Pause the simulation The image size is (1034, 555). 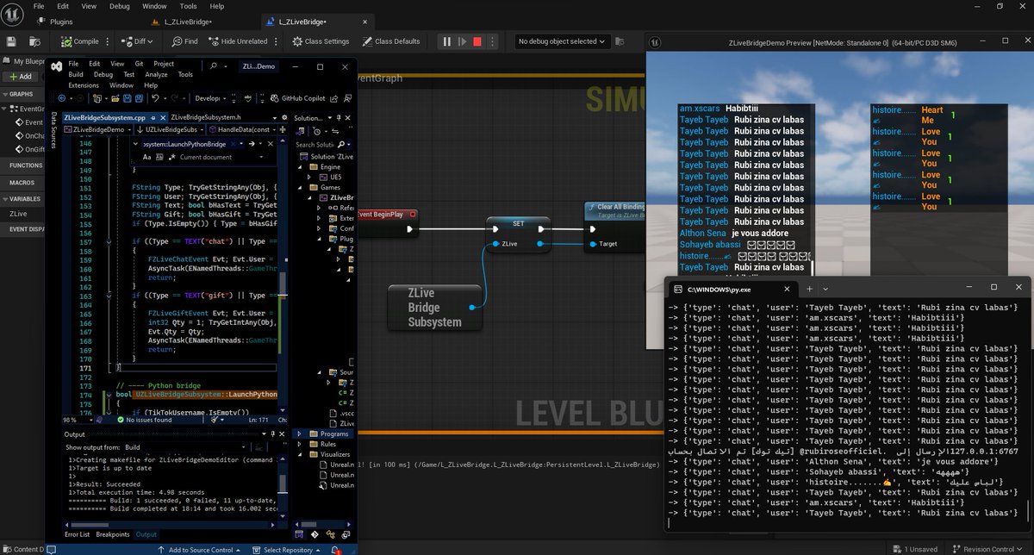click(x=446, y=41)
